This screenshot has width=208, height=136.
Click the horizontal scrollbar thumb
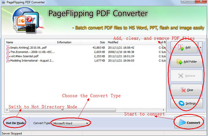point(62,110)
